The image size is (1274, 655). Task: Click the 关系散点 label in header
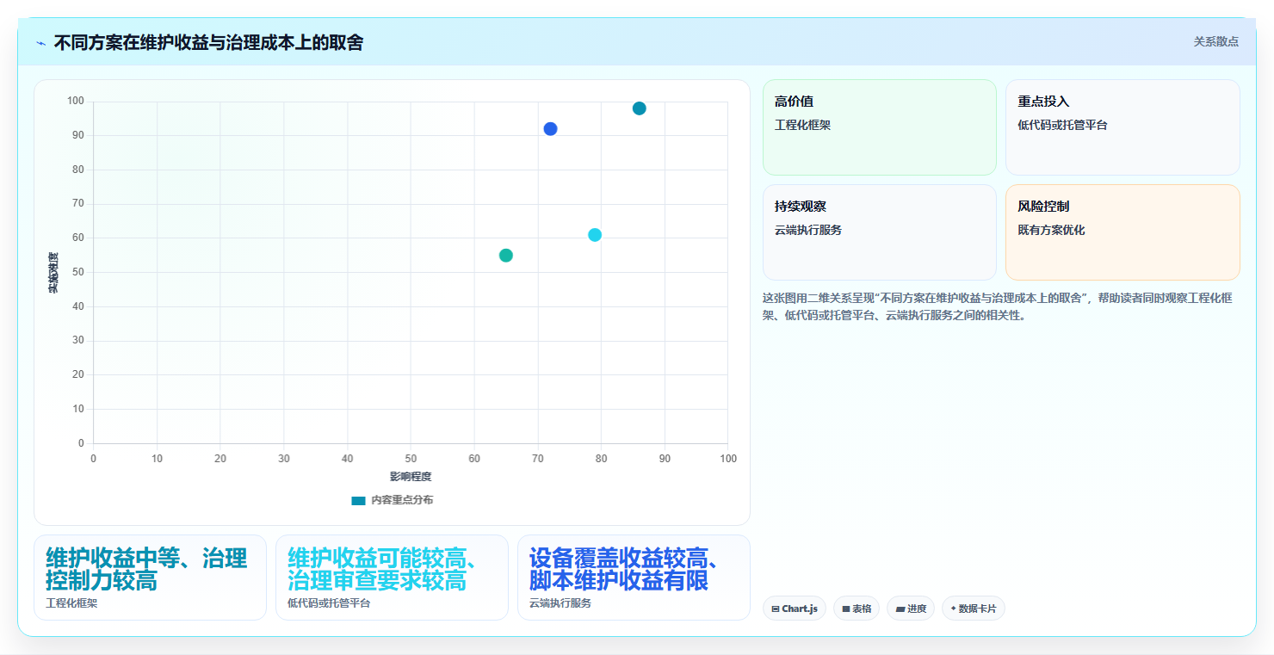pos(1215,41)
